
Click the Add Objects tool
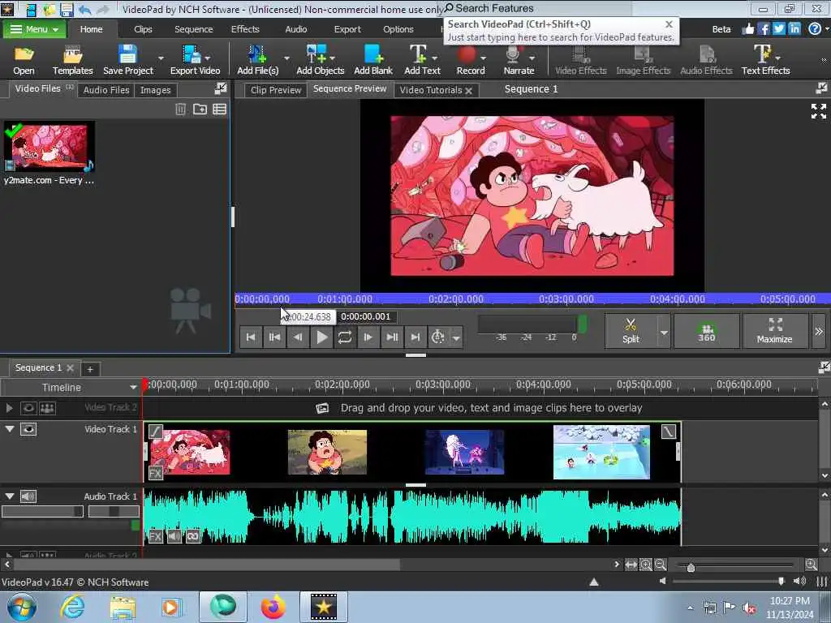(320, 60)
